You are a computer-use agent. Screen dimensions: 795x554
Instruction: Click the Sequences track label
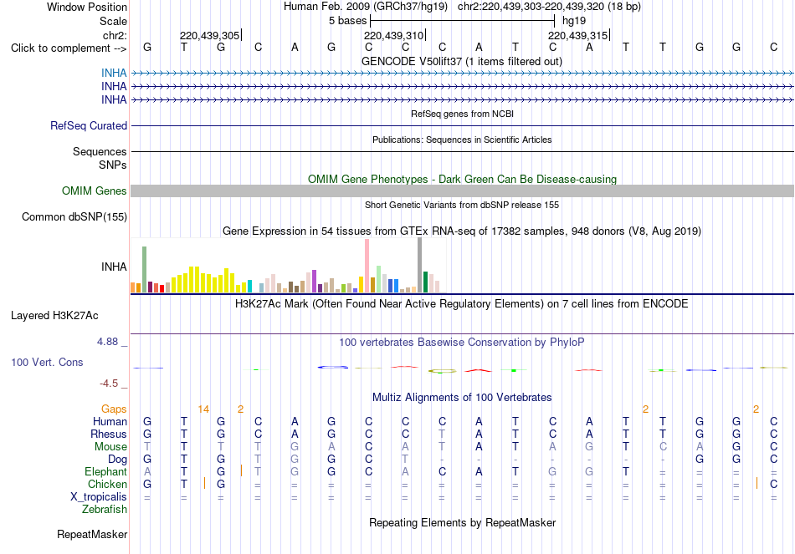click(100, 151)
